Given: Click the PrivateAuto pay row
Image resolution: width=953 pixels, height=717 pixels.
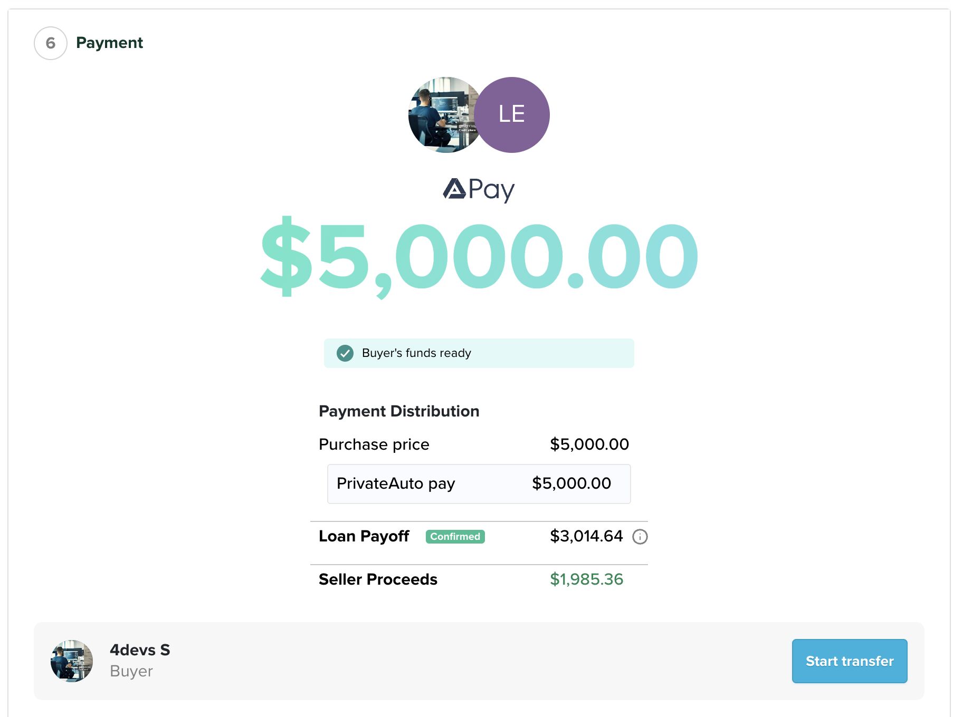Looking at the screenshot, I should point(479,483).
